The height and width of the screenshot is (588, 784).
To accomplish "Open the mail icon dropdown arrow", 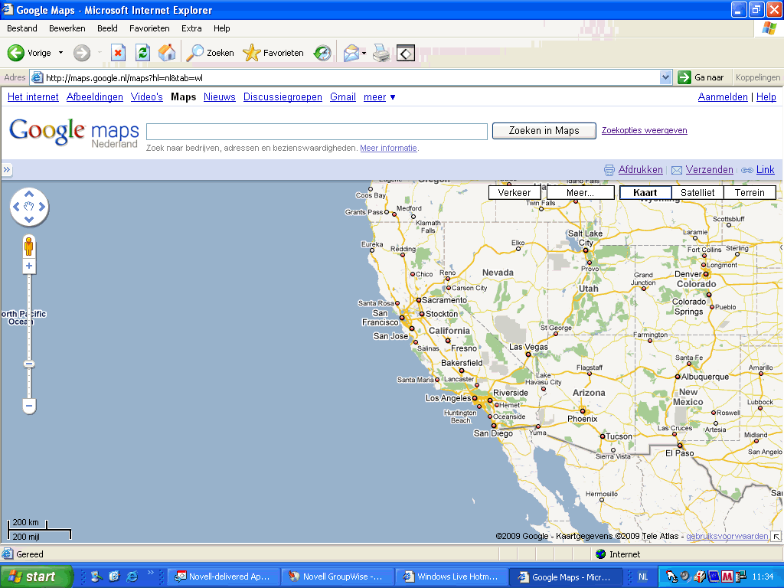I will pos(364,53).
